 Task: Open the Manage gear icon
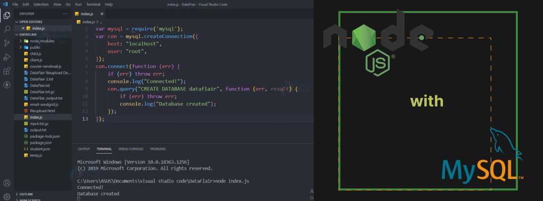[x=7, y=196]
